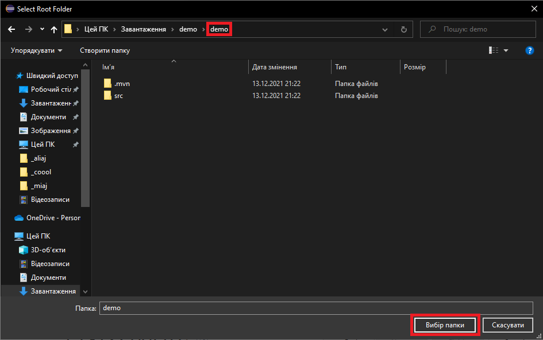Click the 'Папка' folder name field
The image size is (543, 340).
point(316,308)
